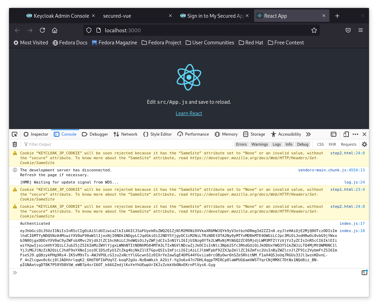Toggle the Info filter
378x307 pixels.
pos(289,144)
